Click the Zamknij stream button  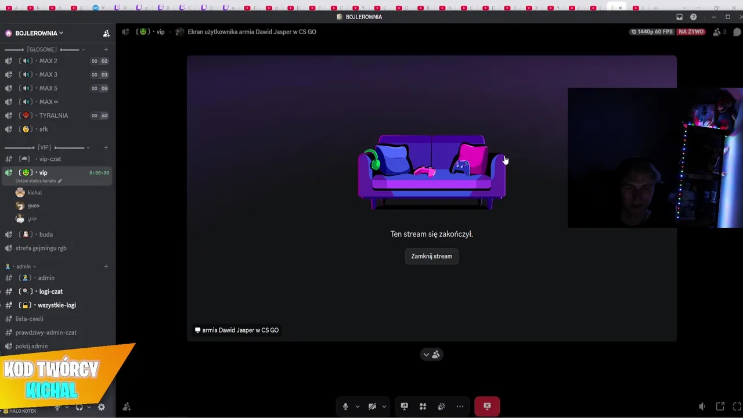point(431,256)
